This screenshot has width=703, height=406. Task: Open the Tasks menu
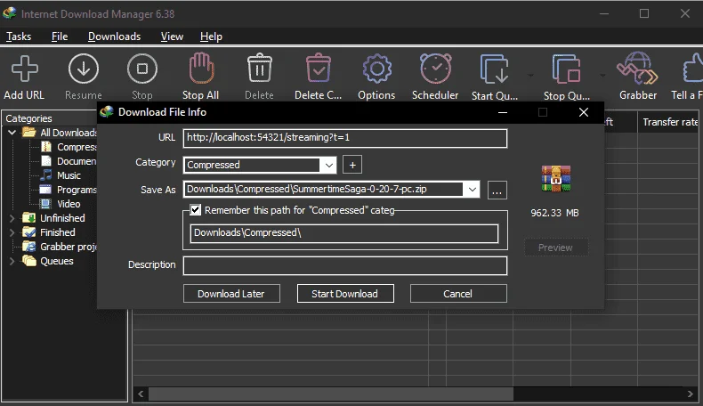click(x=19, y=37)
